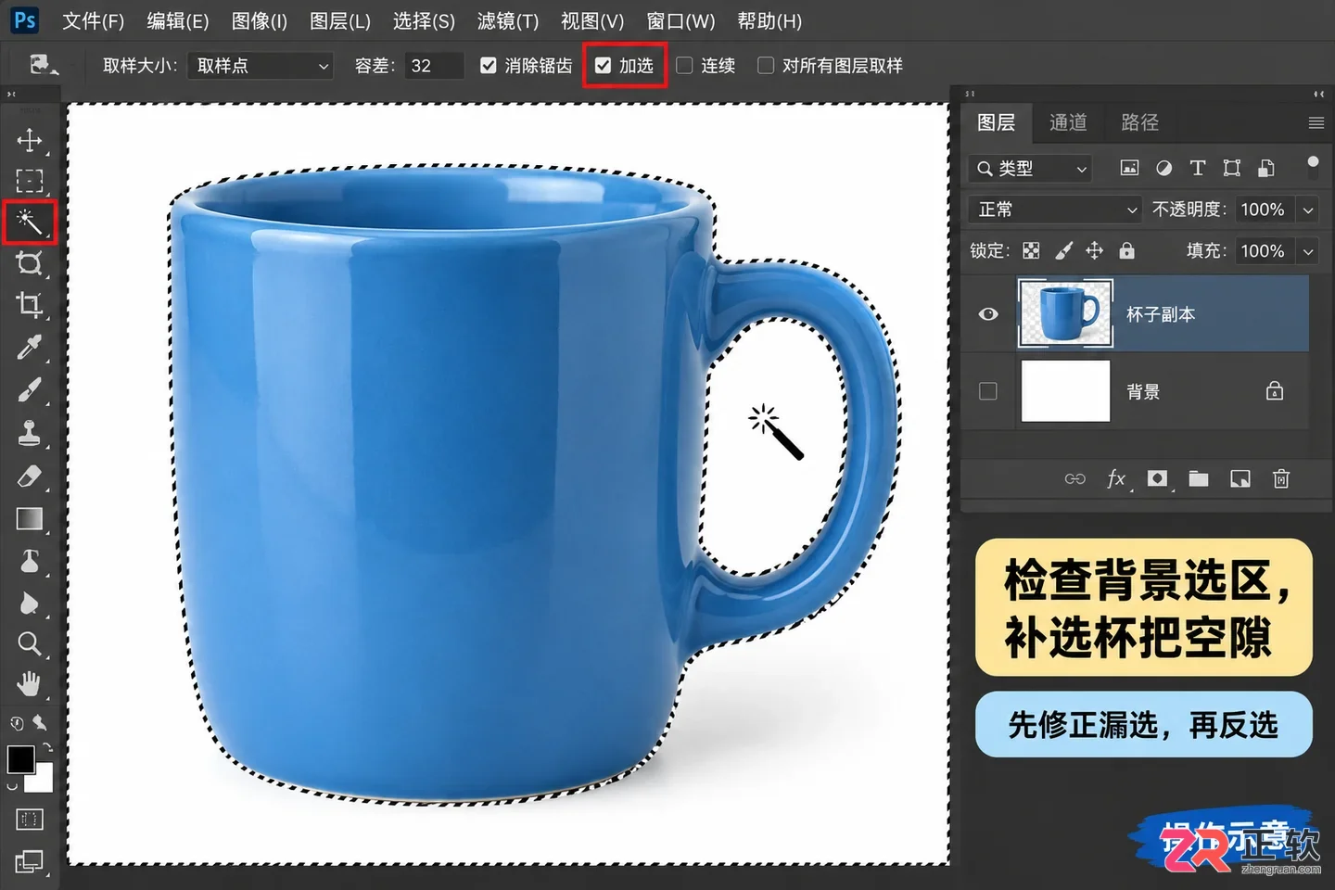Open the 滤镜(T) menu
Image resolution: width=1335 pixels, height=890 pixels.
tap(507, 20)
